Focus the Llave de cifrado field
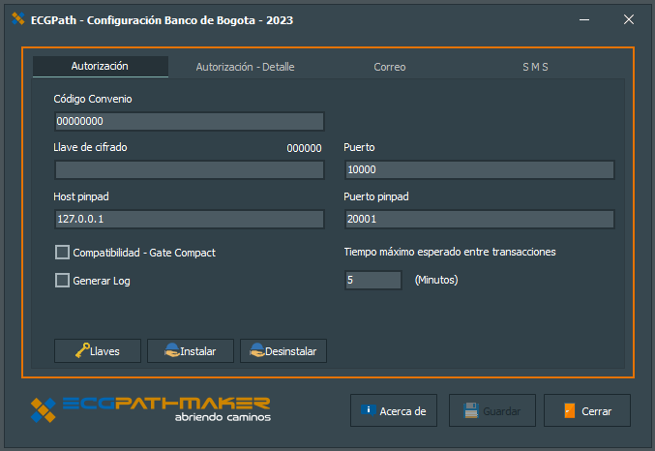 tap(189, 170)
